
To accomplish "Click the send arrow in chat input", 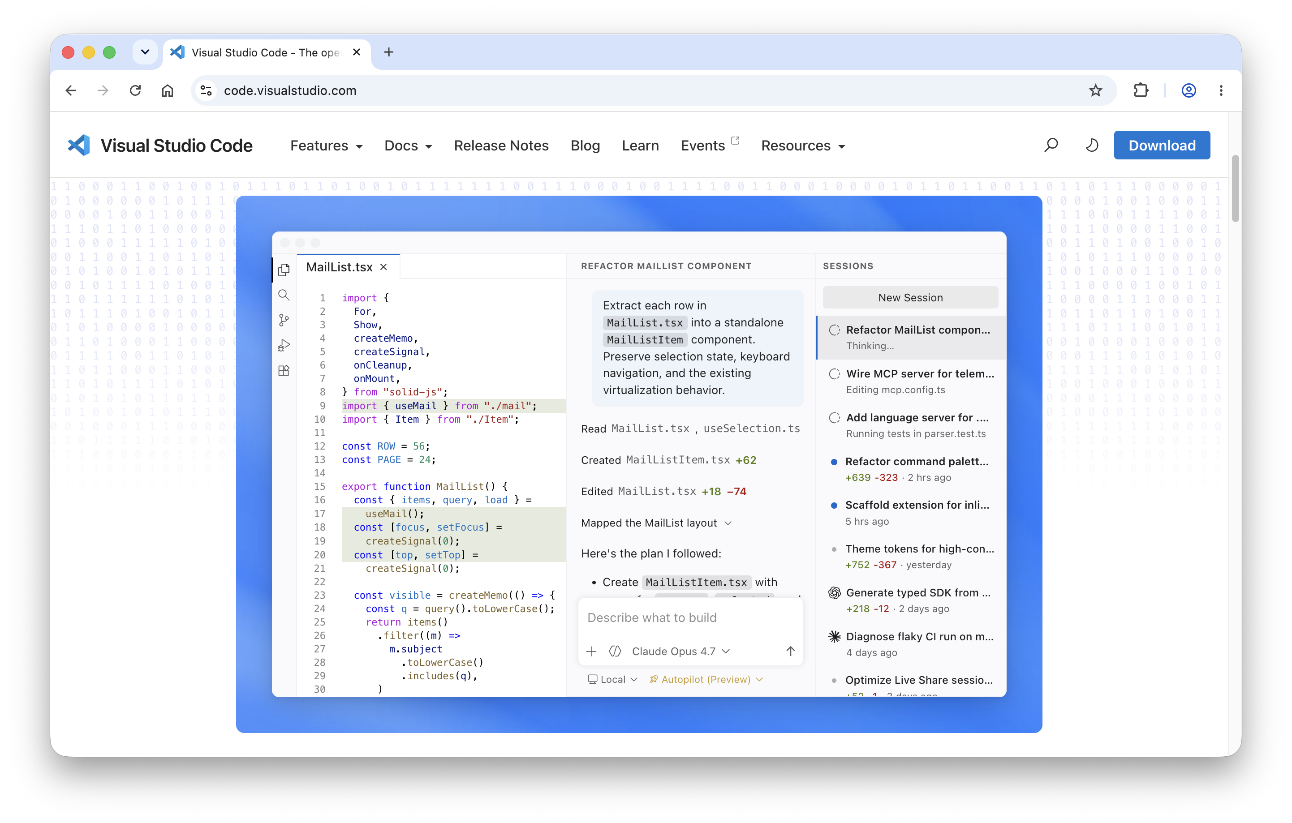I will click(790, 651).
